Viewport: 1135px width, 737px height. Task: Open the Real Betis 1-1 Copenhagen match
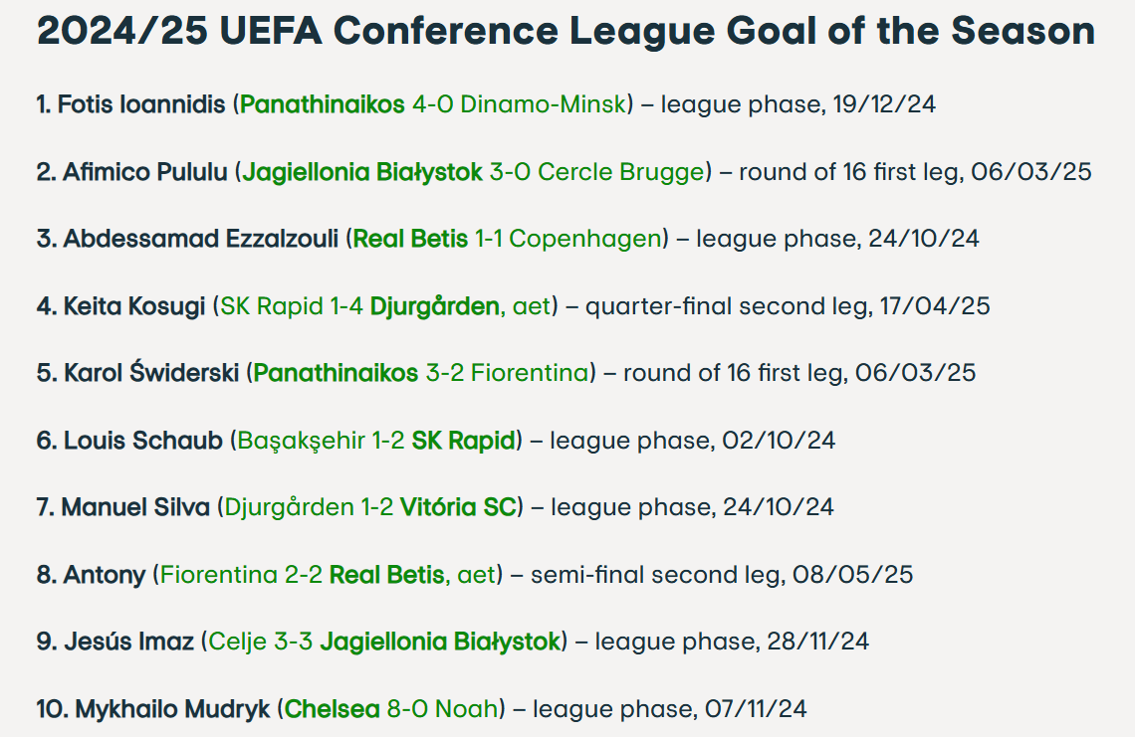[508, 239]
